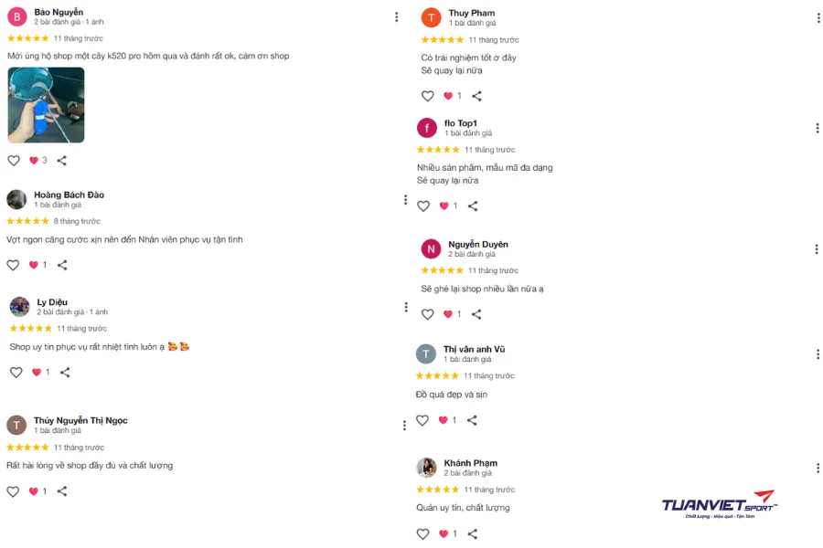Open menu for Khánh Phạm's review
823x548 pixels.
(818, 469)
